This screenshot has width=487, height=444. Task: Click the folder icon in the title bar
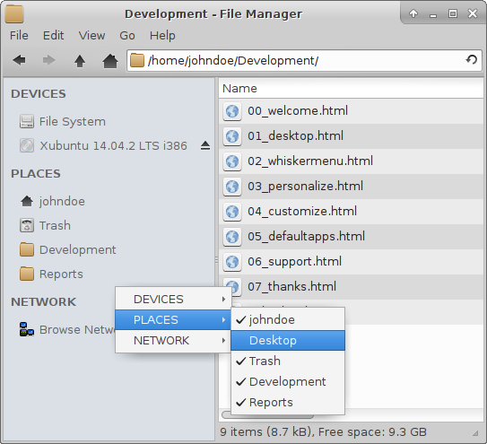coord(14,13)
